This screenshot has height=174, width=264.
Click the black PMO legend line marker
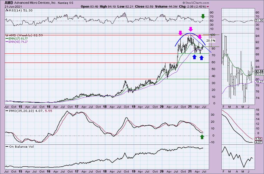click(7, 111)
